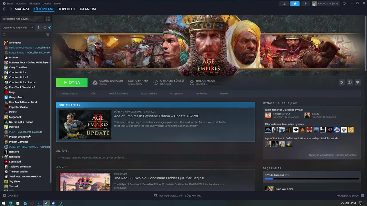Click the Cloud Durumu status icon

coord(95,82)
